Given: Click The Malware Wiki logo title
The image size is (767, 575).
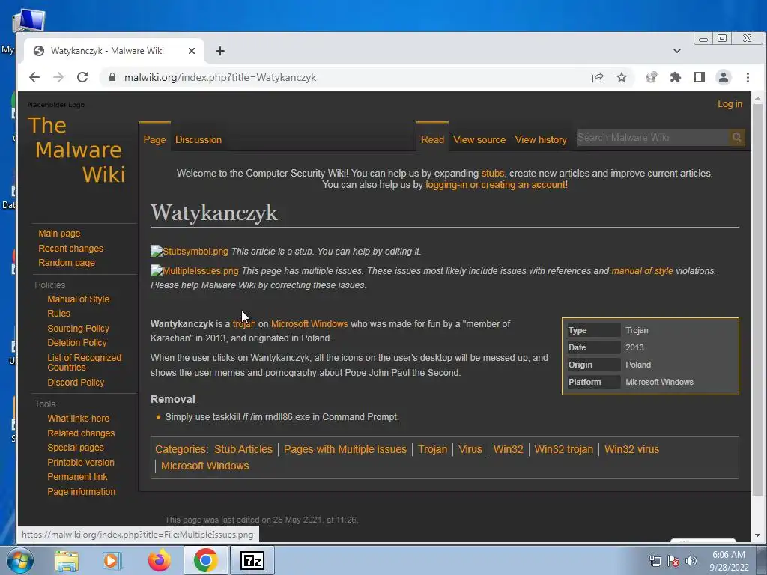Looking at the screenshot, I should (x=77, y=150).
